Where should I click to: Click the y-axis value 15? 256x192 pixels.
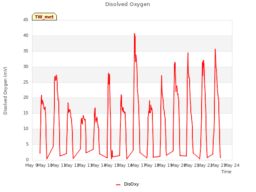26,113
